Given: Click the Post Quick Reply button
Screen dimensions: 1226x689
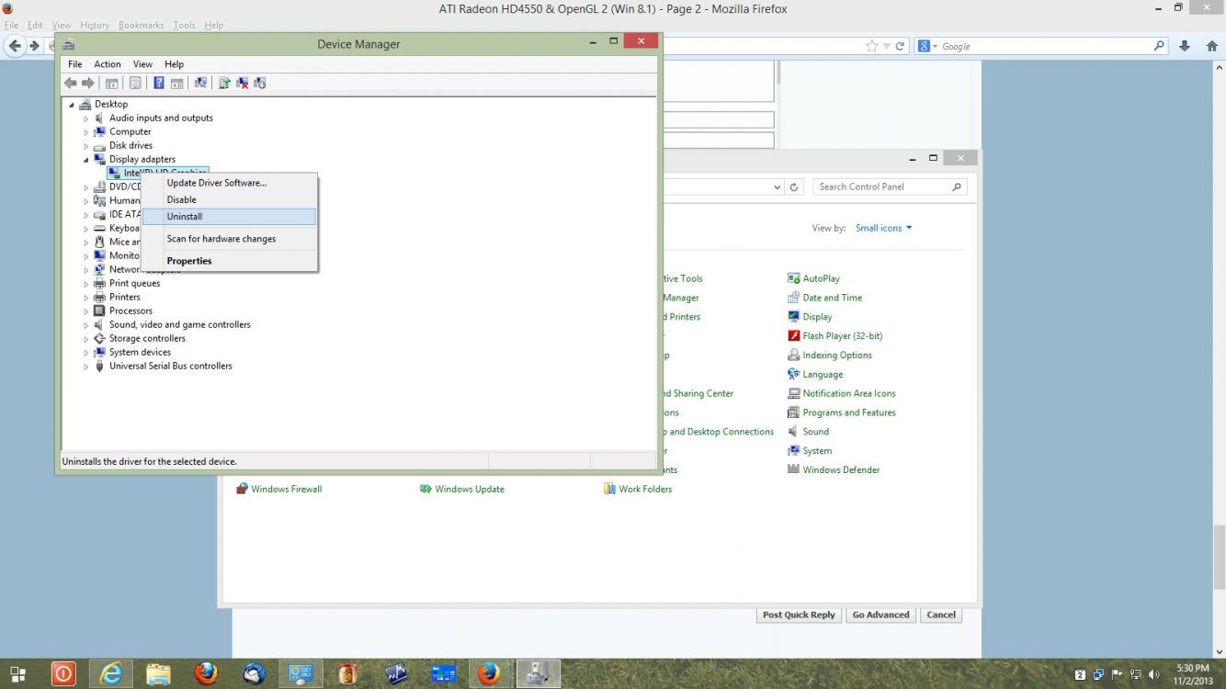Looking at the screenshot, I should coord(799,616).
